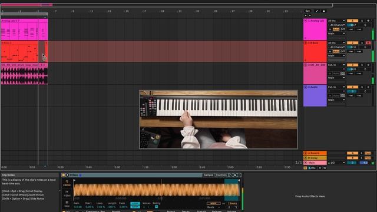The image size is (377, 212).
Task: Fold the 2 B Bass track
Action: [x=306, y=43]
